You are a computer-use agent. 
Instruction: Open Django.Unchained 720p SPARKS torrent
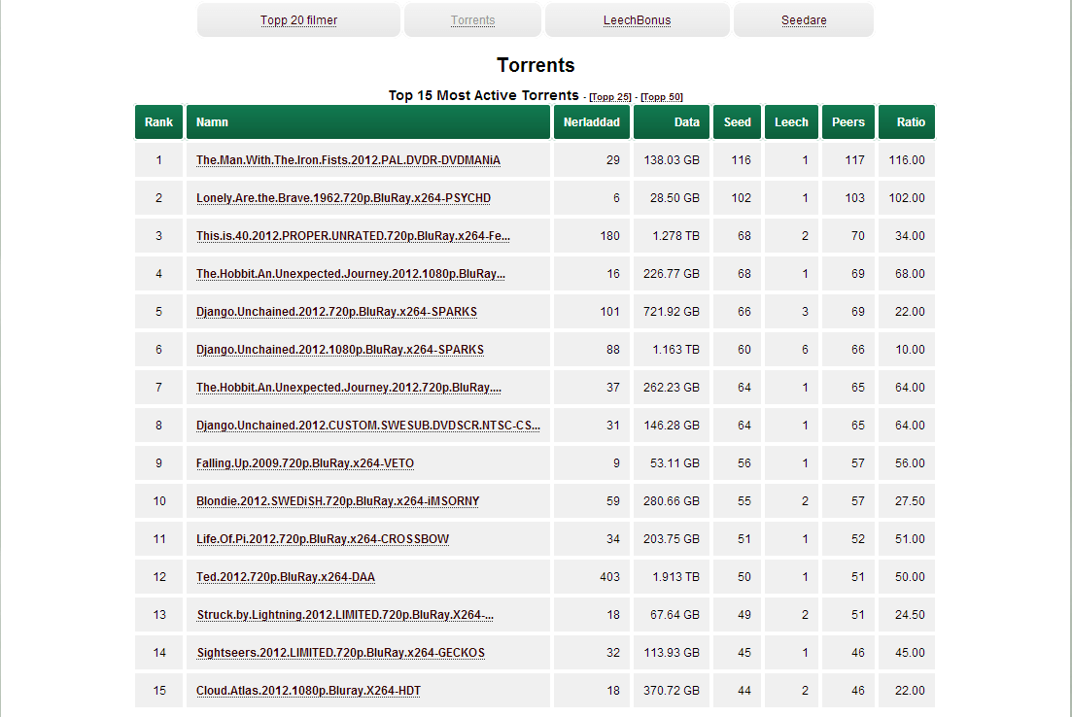(336, 312)
